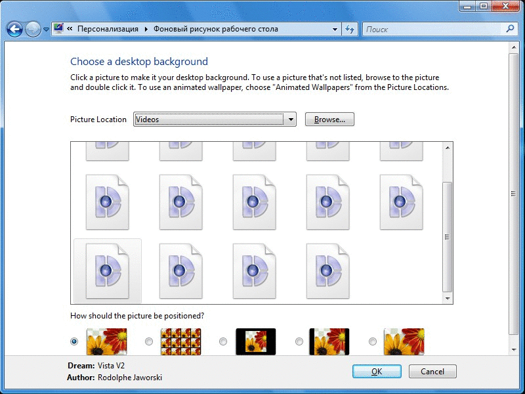Focus the Поиск search field

[x=433, y=30]
